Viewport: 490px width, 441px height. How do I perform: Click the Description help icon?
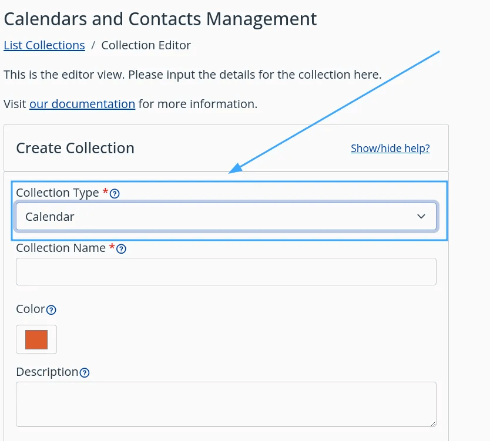point(84,372)
